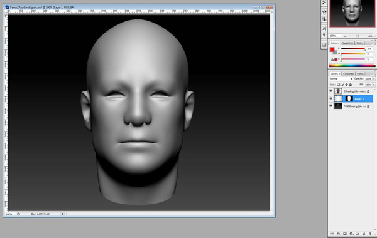
Task: Select the Layers tab
Action: [335, 73]
